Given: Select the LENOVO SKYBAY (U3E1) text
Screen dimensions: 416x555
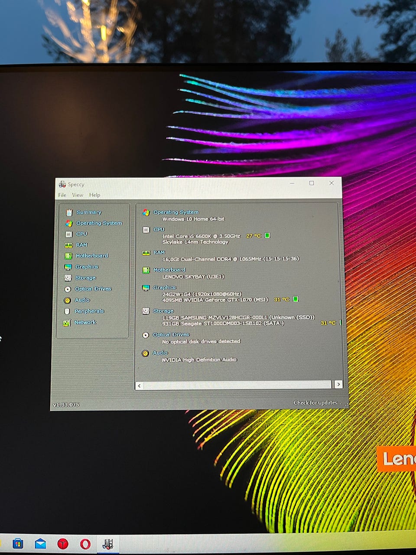Looking at the screenshot, I should (193, 277).
